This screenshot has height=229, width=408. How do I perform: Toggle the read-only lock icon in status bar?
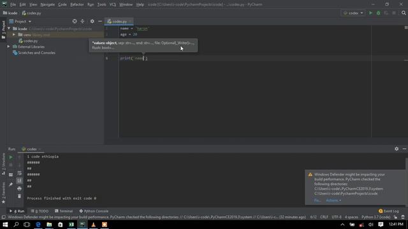pyautogui.click(x=395, y=217)
